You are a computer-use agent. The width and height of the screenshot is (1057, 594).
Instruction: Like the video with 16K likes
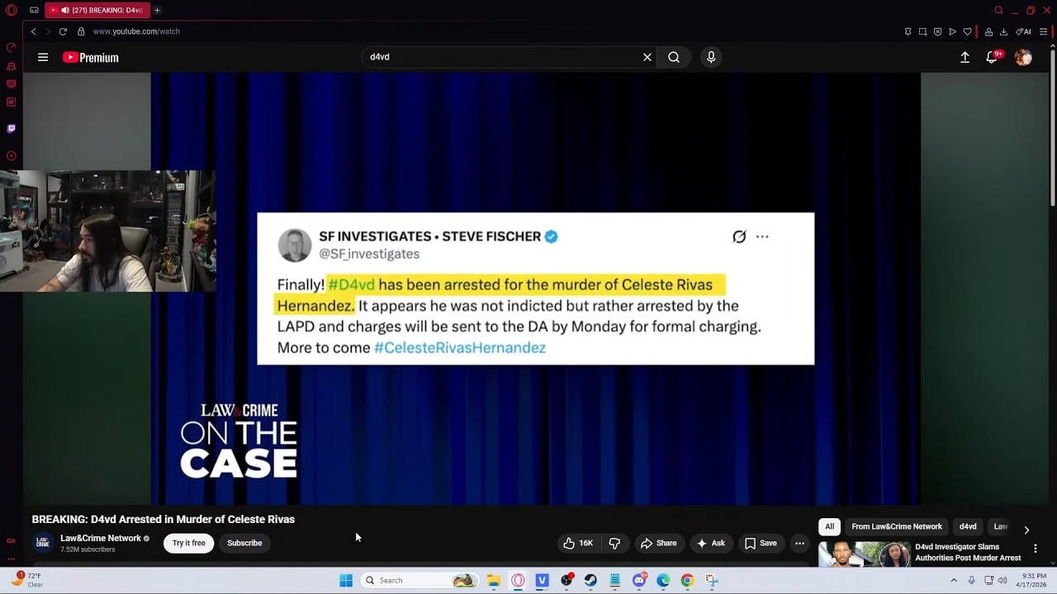[578, 543]
